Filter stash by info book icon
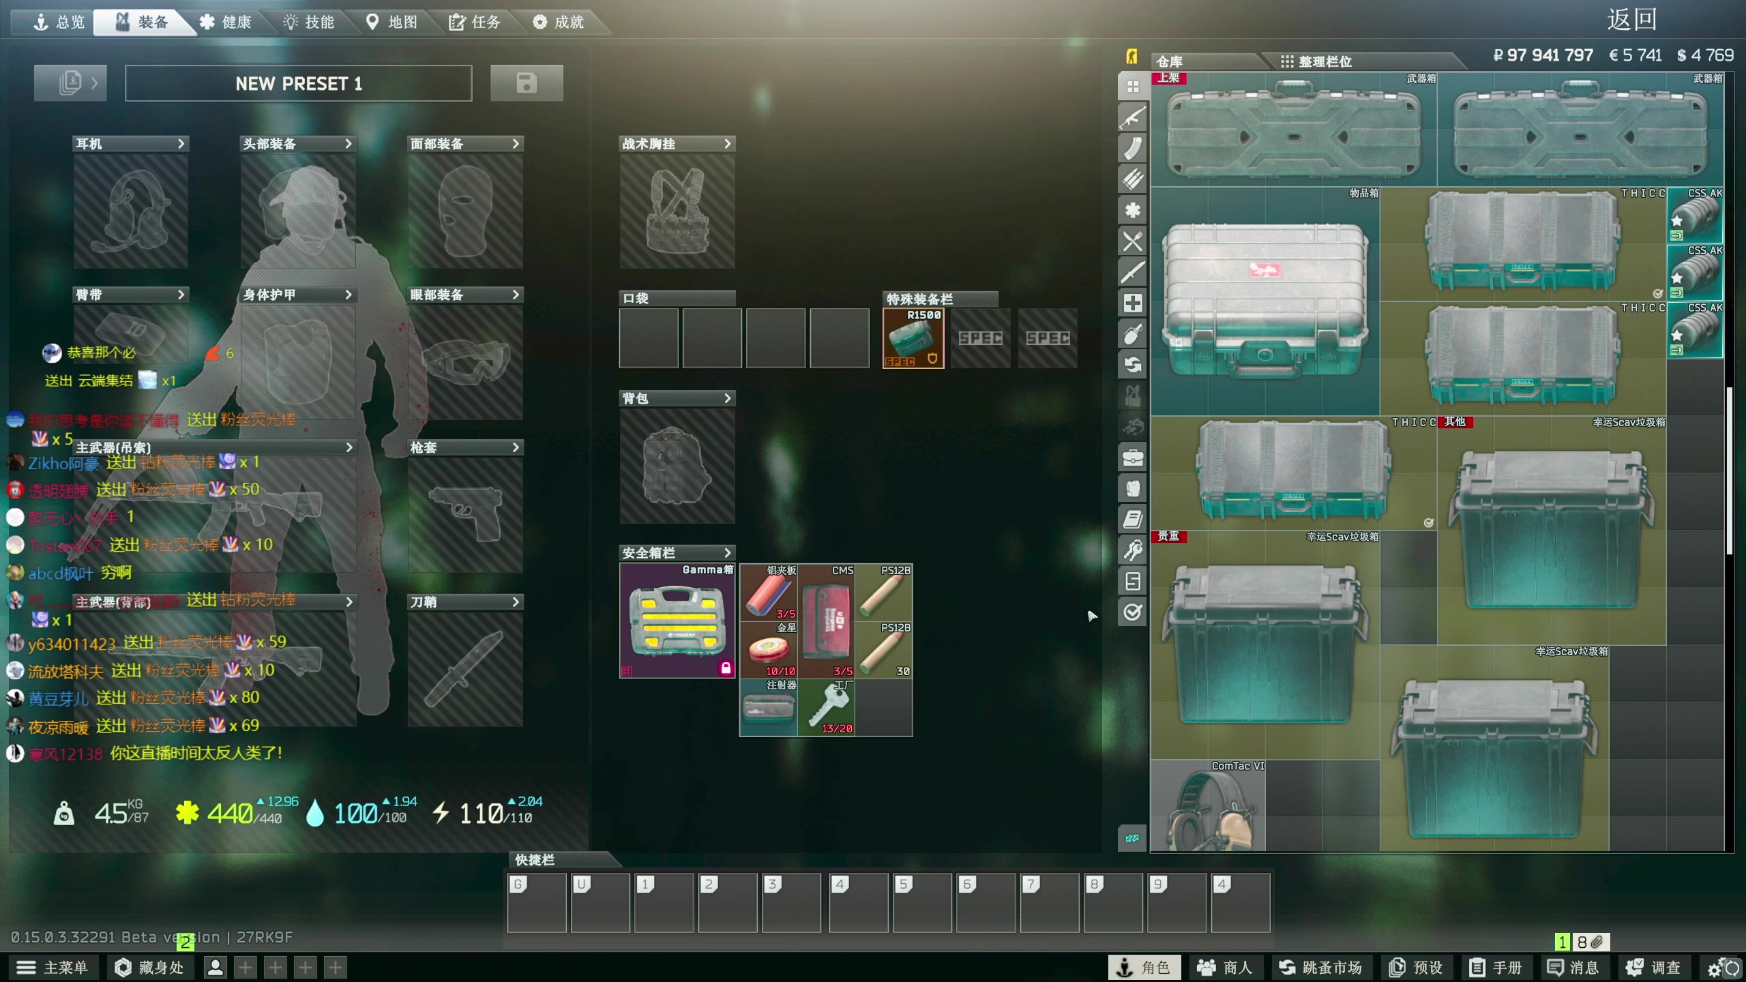The height and width of the screenshot is (982, 1746). (1132, 519)
